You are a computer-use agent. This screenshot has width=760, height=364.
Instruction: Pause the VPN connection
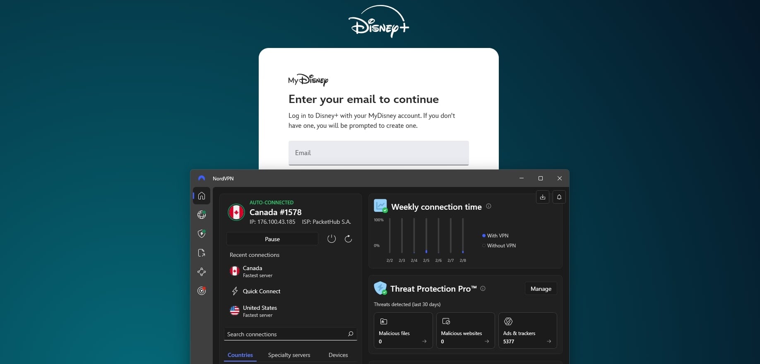coord(272,239)
